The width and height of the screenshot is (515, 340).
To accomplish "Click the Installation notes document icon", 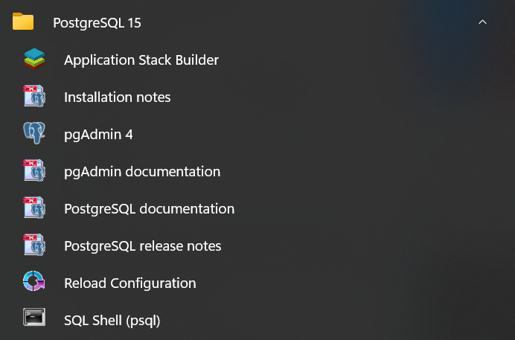I will (34, 97).
